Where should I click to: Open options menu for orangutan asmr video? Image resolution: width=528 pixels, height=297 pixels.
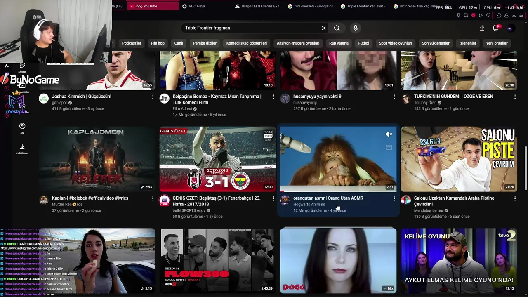394,198
